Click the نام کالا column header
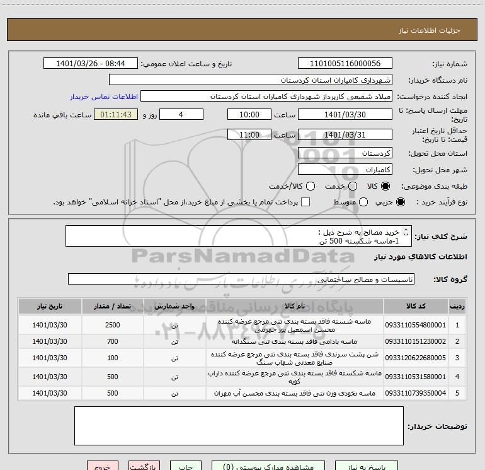485x470 pixels. pos(295,306)
